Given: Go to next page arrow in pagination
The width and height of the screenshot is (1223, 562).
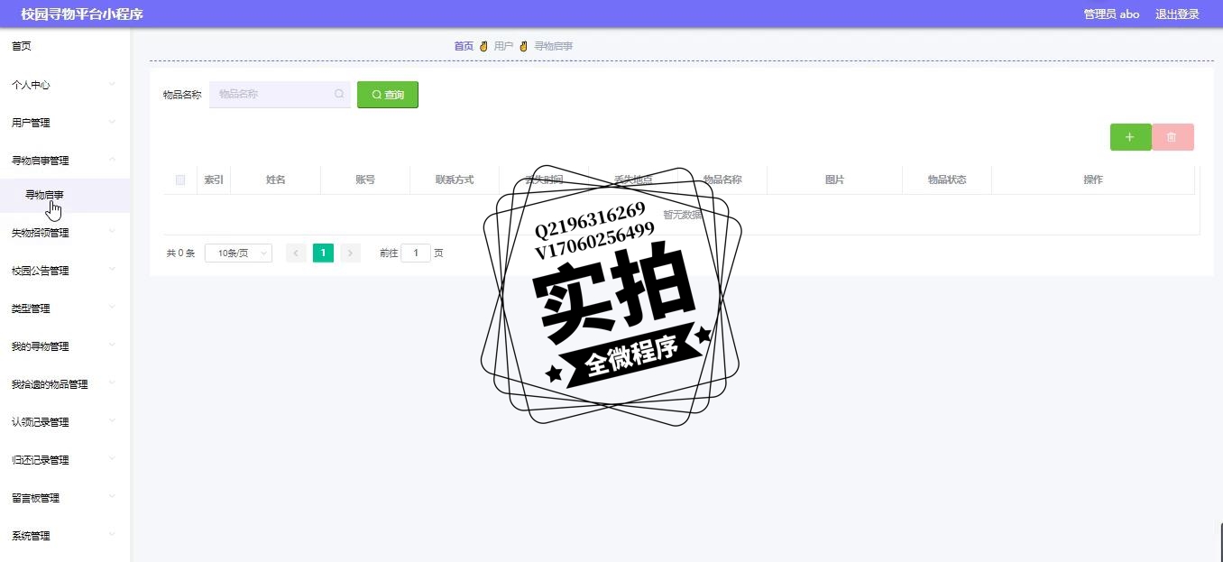Looking at the screenshot, I should coord(351,253).
